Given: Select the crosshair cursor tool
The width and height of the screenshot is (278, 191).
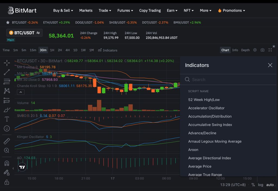Looking at the screenshot, I should click(x=7, y=63).
